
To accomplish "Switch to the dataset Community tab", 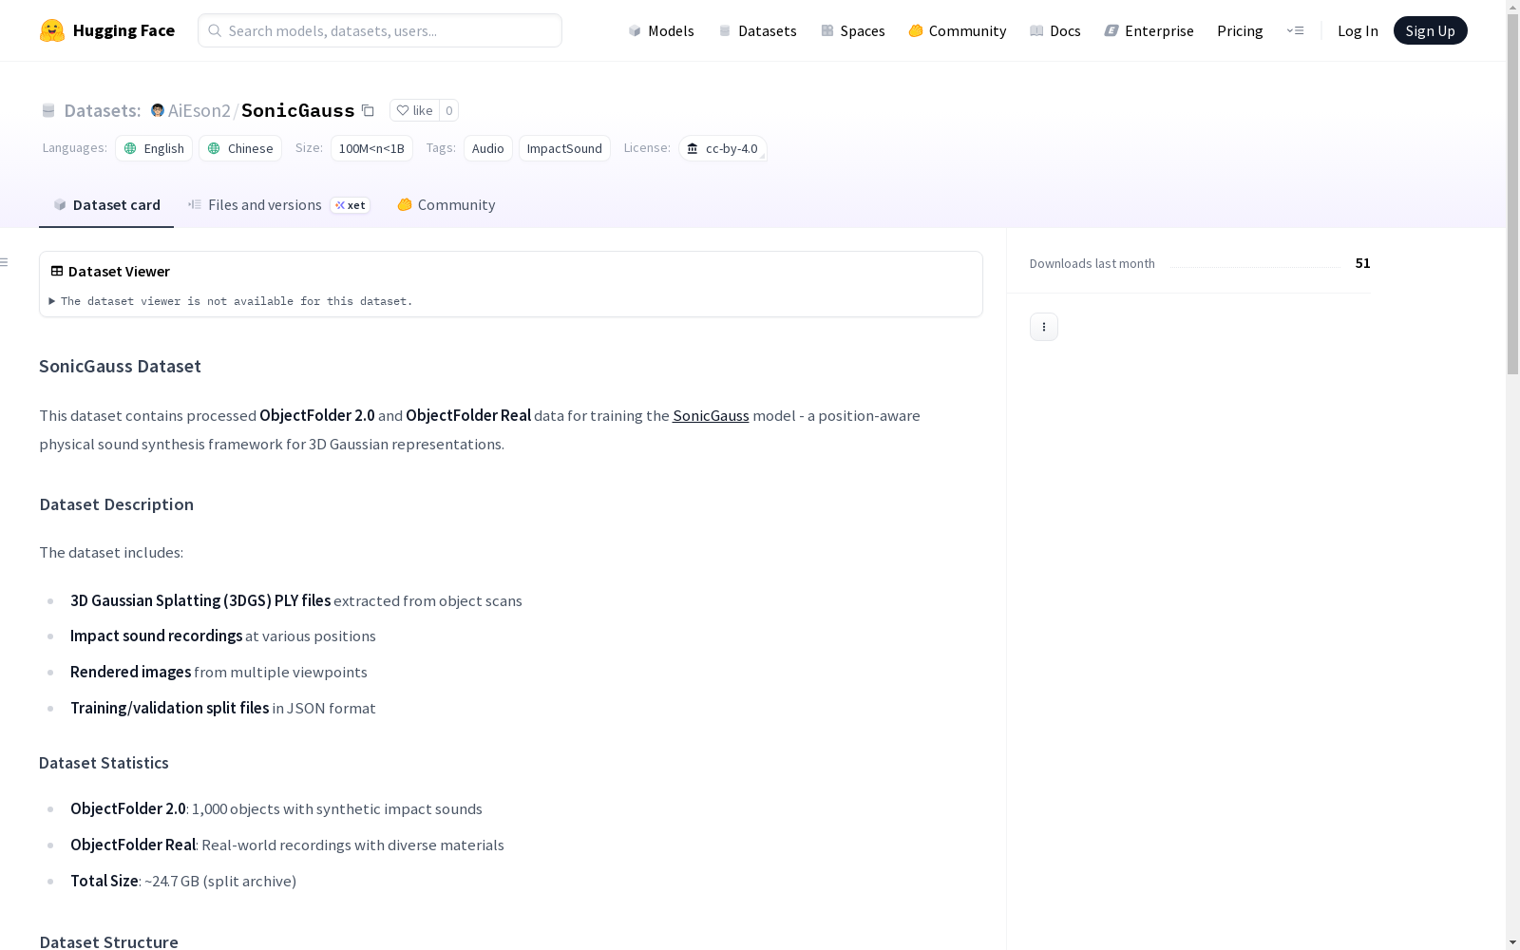I will [446, 205].
